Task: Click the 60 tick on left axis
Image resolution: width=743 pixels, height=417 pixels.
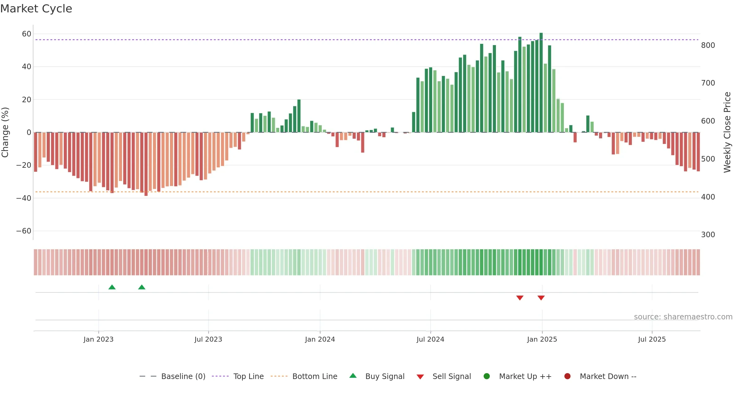Action: [27, 34]
